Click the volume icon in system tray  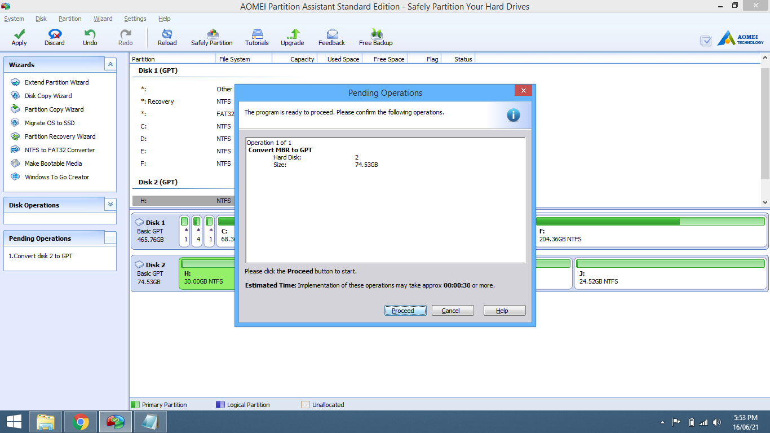[717, 422]
